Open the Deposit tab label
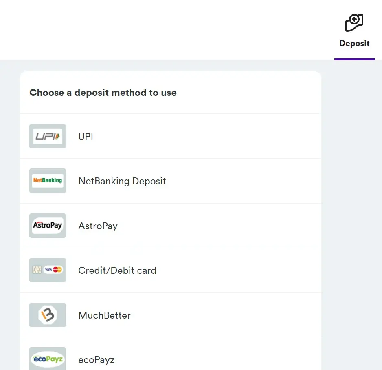382x370 pixels. 354,43
